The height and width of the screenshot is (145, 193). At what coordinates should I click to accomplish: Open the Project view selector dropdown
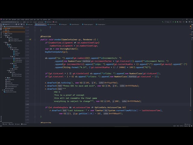6,24
